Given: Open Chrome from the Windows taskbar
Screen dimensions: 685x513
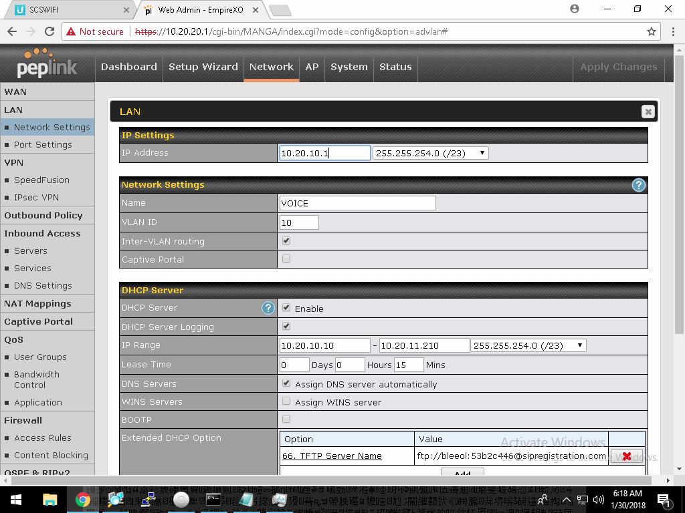Looking at the screenshot, I should pos(83,500).
